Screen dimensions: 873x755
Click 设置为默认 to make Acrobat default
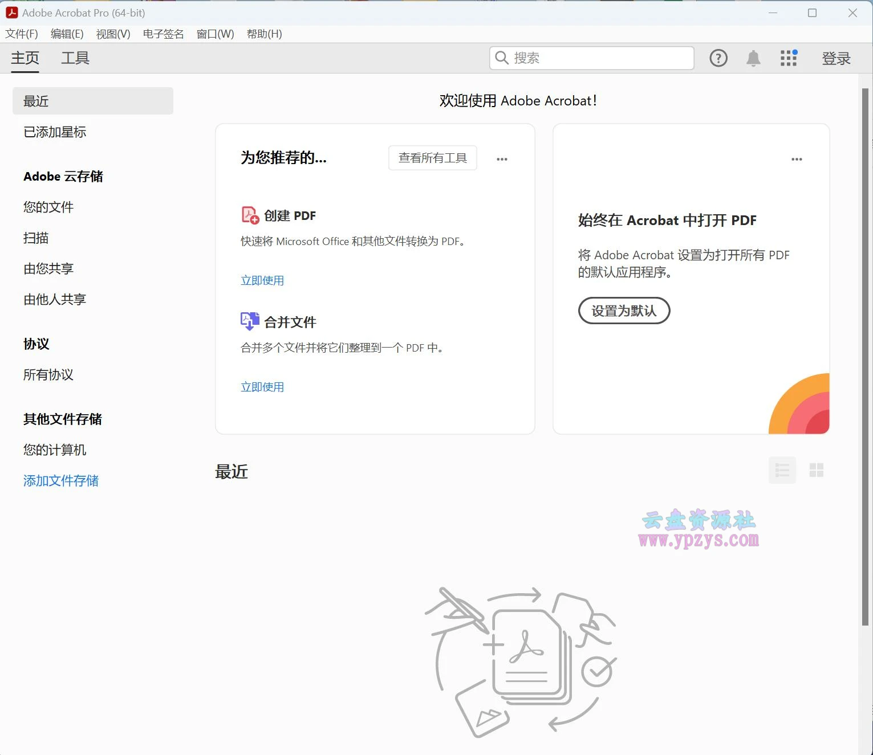(x=624, y=311)
